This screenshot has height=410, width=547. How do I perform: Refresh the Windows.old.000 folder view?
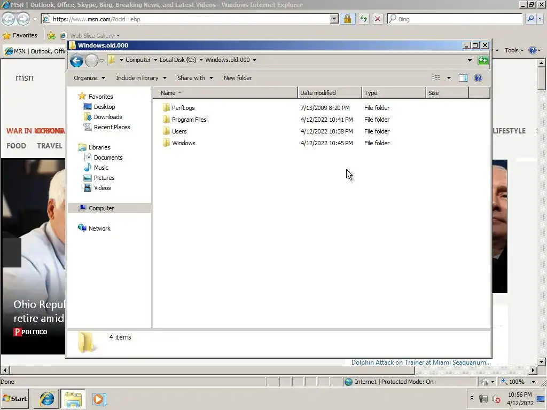click(x=483, y=60)
